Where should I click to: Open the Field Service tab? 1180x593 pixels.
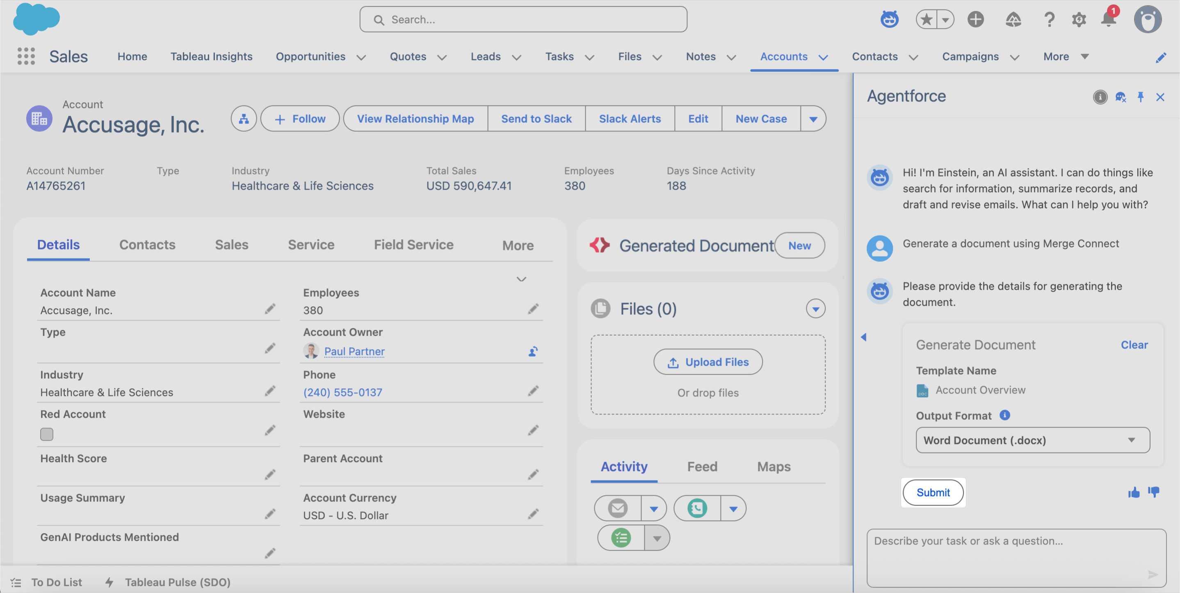414,245
